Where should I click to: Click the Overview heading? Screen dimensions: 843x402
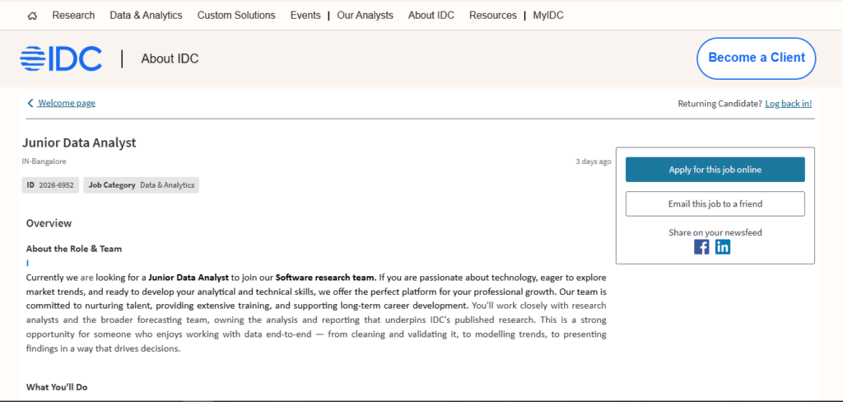pos(49,222)
